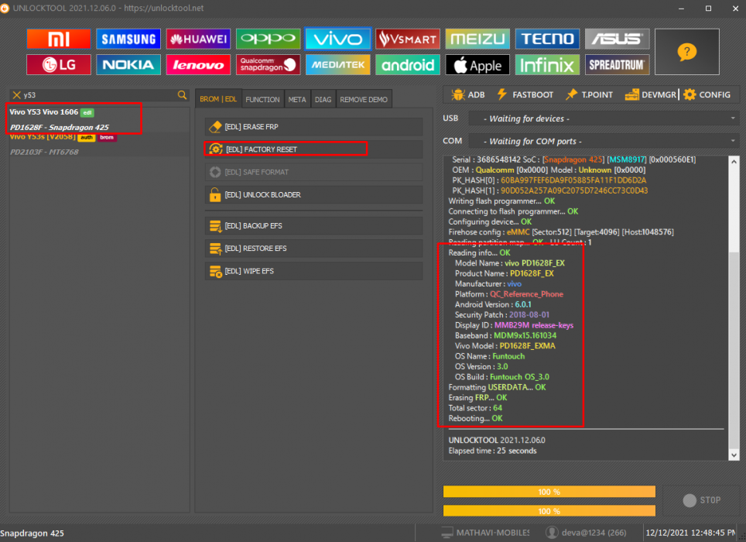Click the MMB29M release-keys Display ID
This screenshot has width=746, height=542.
click(534, 325)
